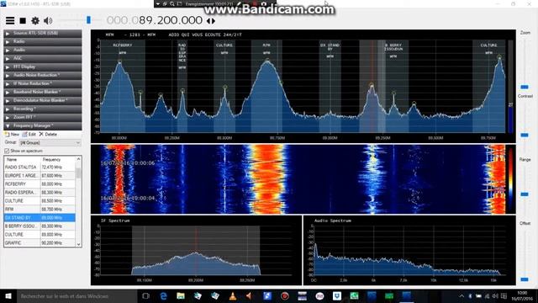Open the Group dropdown

click(x=50, y=142)
